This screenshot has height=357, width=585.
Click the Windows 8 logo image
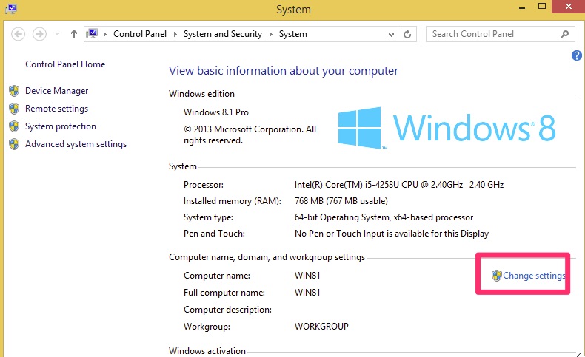(x=447, y=128)
